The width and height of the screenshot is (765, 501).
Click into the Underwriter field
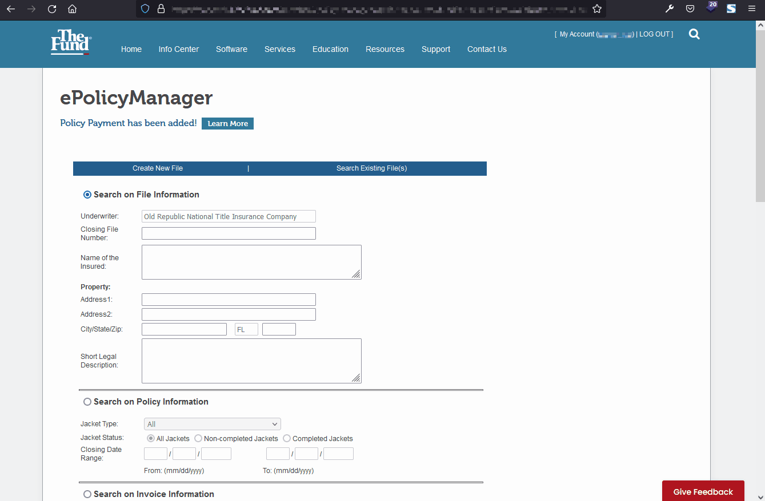coord(229,216)
